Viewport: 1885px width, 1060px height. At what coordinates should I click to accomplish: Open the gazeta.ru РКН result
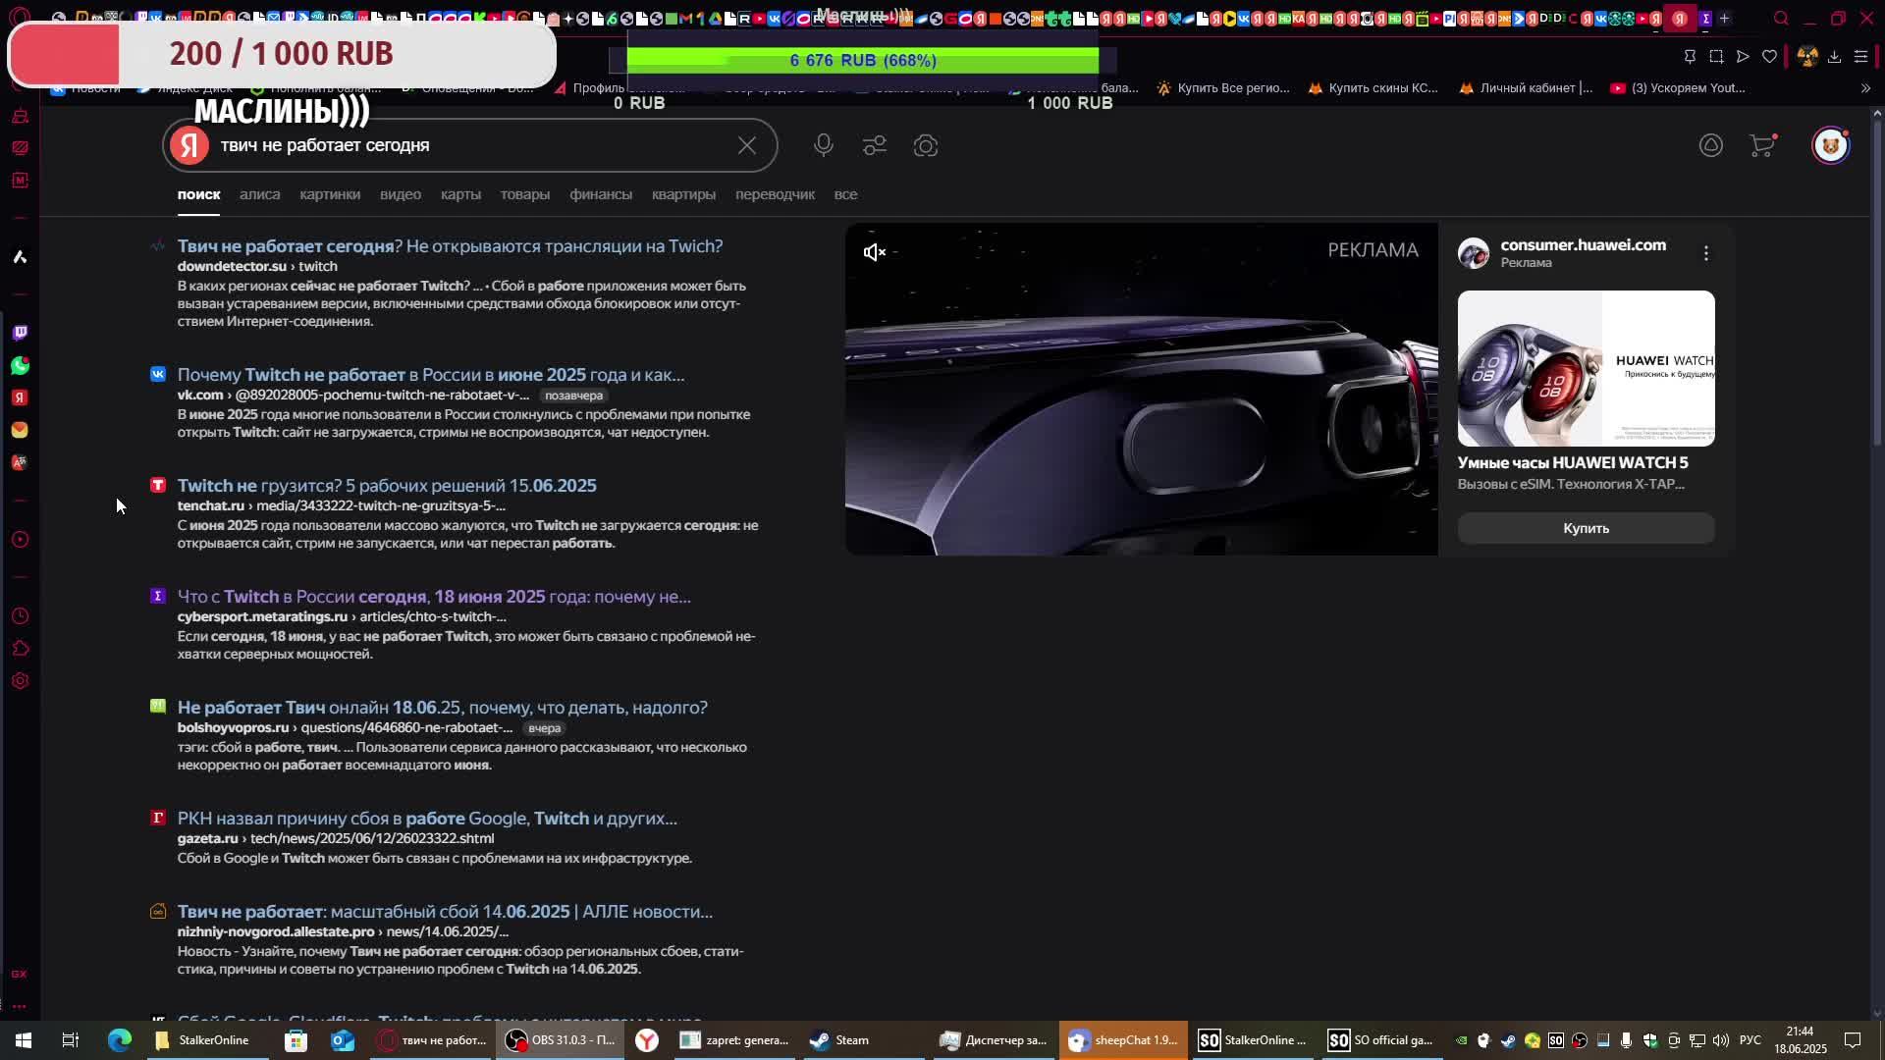(x=427, y=819)
